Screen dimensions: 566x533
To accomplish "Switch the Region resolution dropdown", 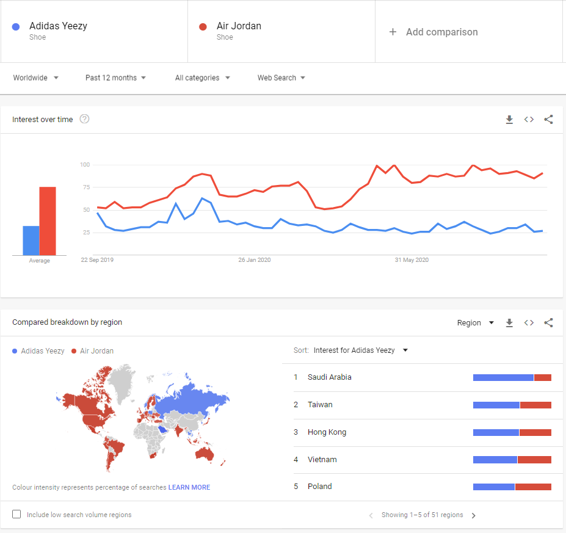I will (476, 322).
